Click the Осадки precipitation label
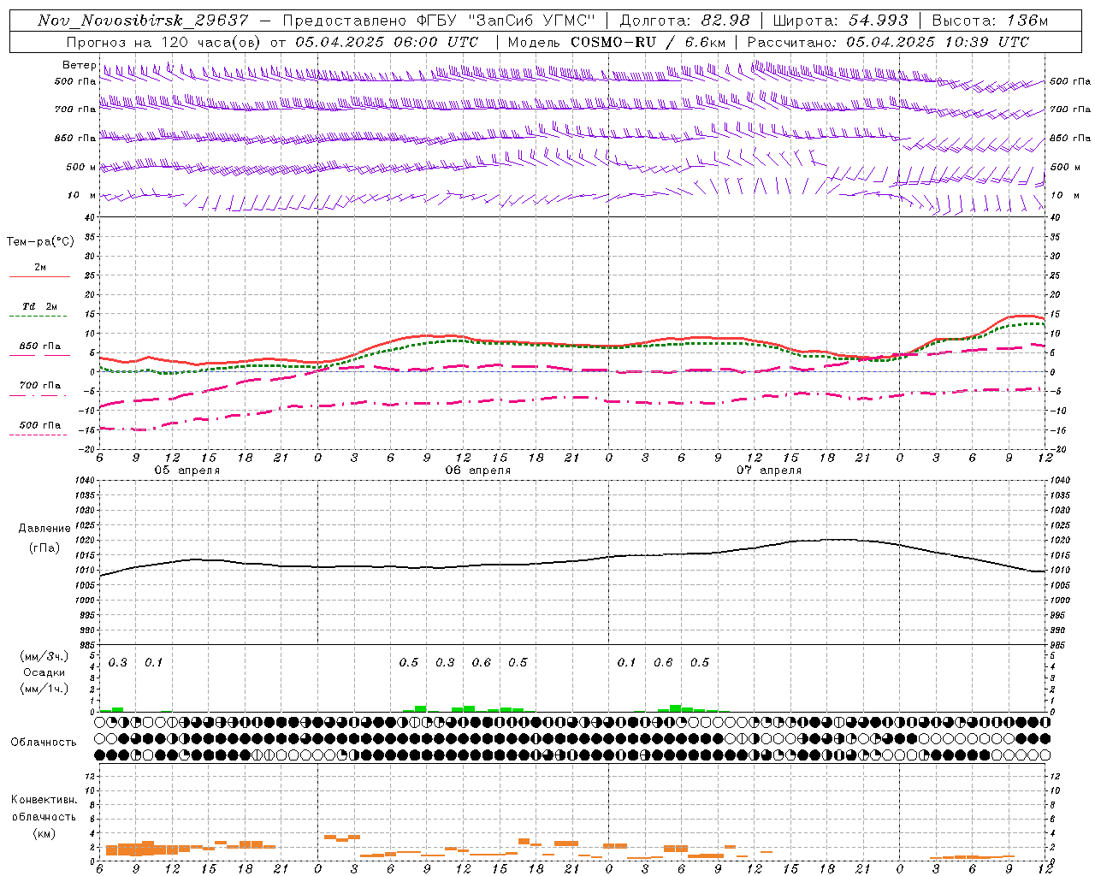This screenshot has height=876, width=1095. pos(44,672)
